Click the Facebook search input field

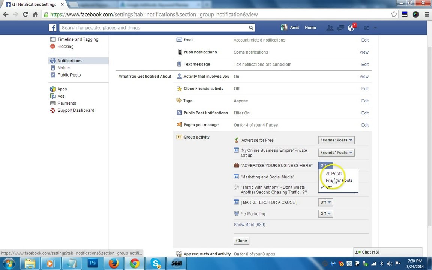(x=154, y=27)
